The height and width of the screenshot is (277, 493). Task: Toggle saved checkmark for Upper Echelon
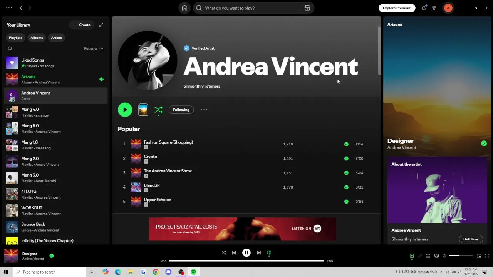346,202
